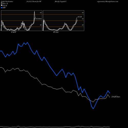
Task: Click the FULL chart label
Action: [56, 32]
